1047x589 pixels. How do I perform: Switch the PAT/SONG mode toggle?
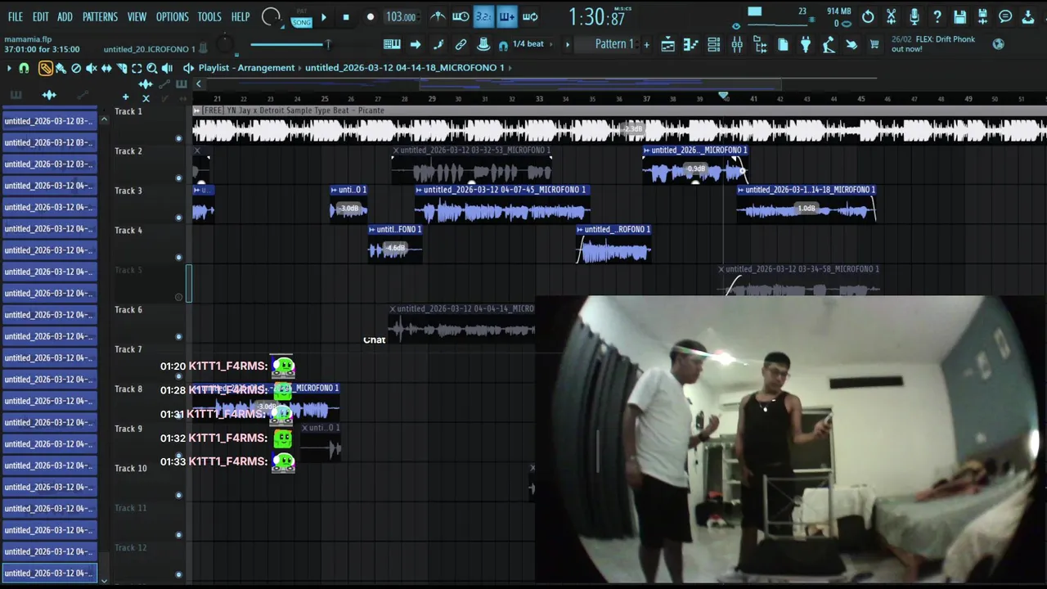click(x=302, y=19)
